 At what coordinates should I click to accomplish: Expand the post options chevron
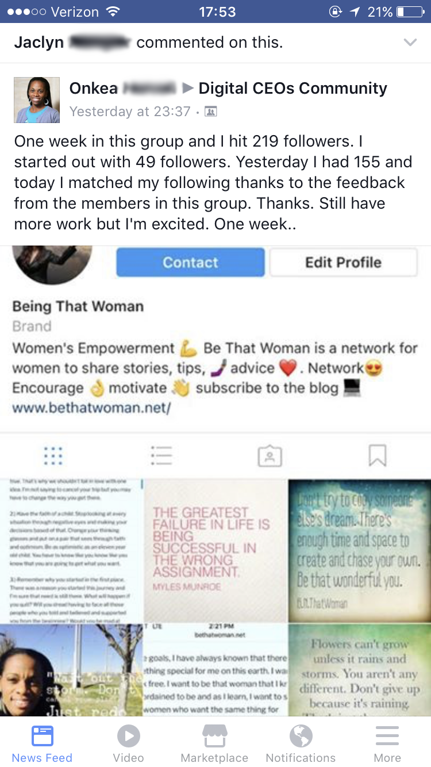(410, 43)
